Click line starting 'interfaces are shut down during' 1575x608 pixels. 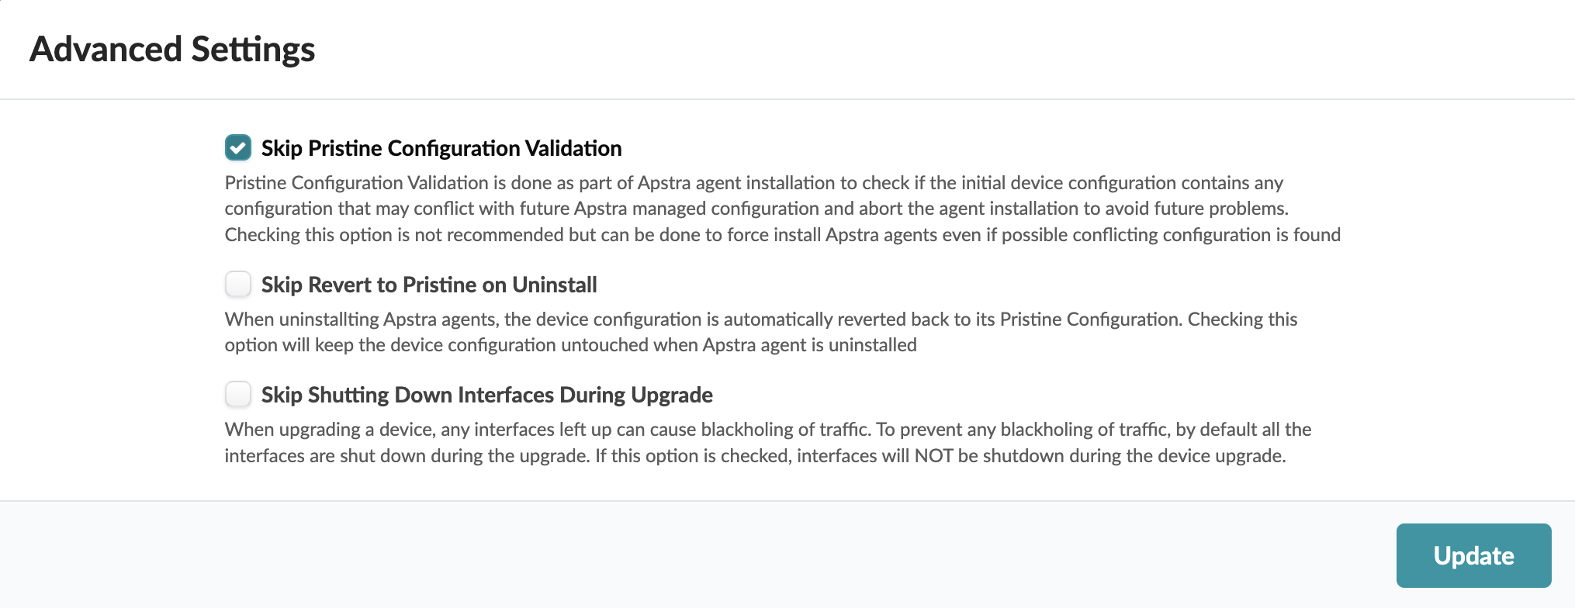[x=755, y=456]
